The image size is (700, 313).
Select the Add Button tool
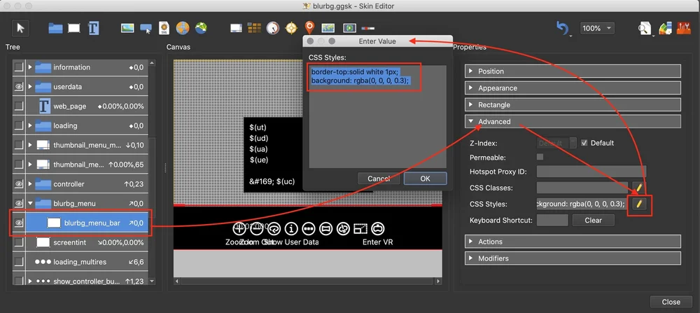coord(146,29)
